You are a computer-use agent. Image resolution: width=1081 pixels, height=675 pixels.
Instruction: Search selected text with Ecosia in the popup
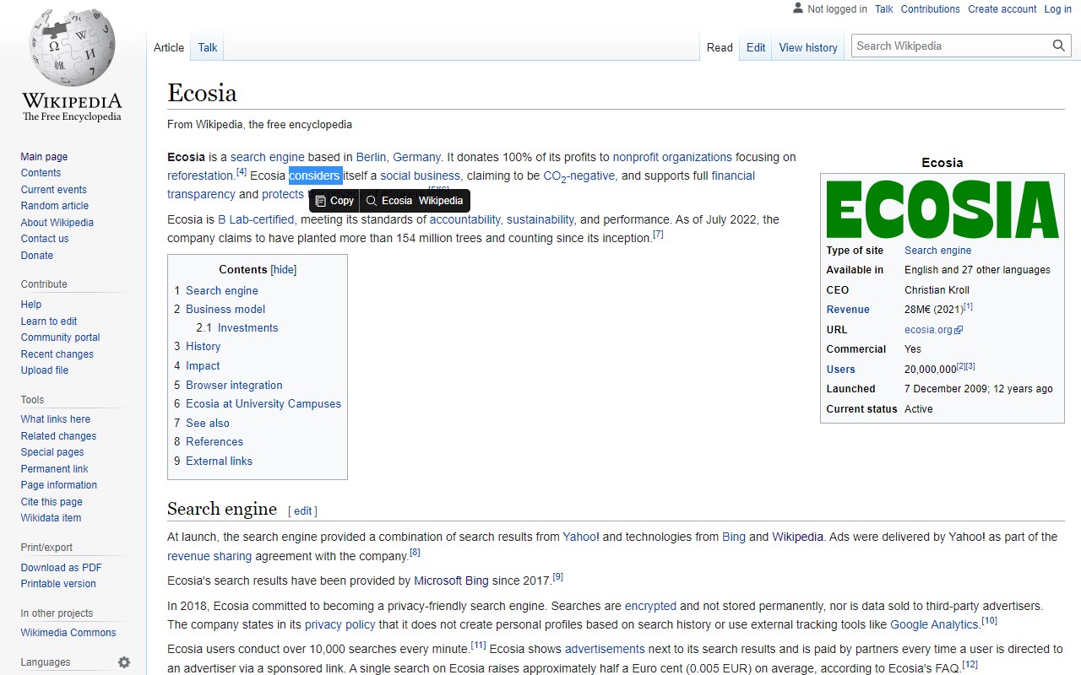[388, 201]
